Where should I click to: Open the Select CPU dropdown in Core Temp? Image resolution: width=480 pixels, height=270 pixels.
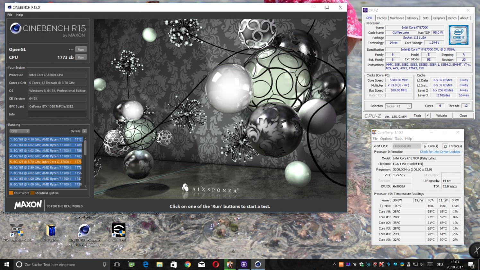coord(406,146)
